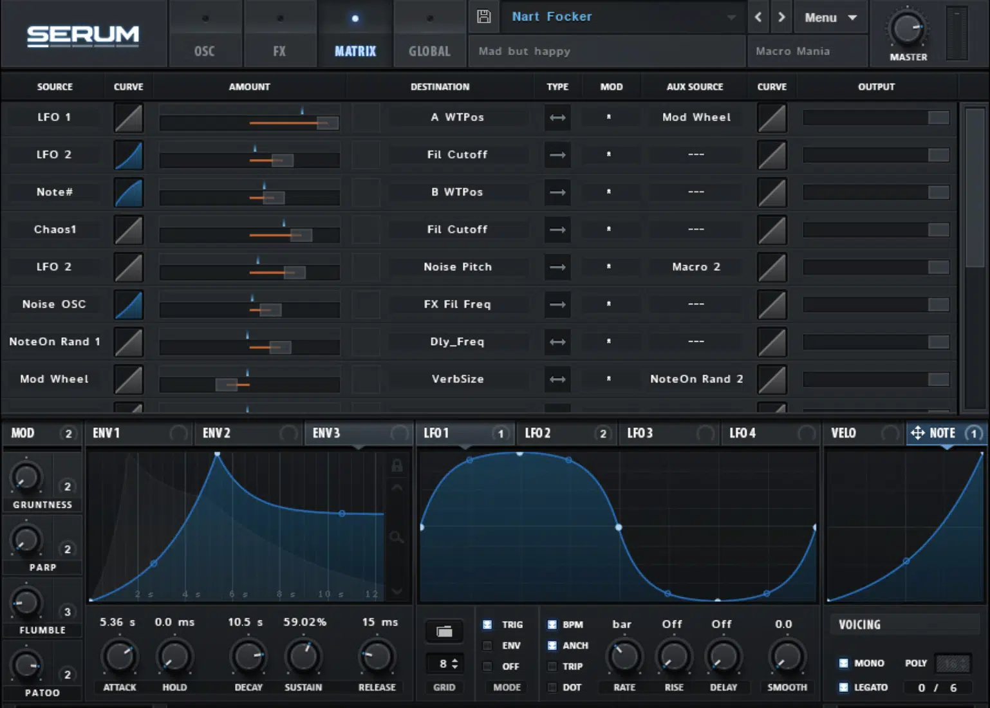Click MOD toggle star for A WTPos row
The width and height of the screenshot is (990, 708).
click(609, 117)
